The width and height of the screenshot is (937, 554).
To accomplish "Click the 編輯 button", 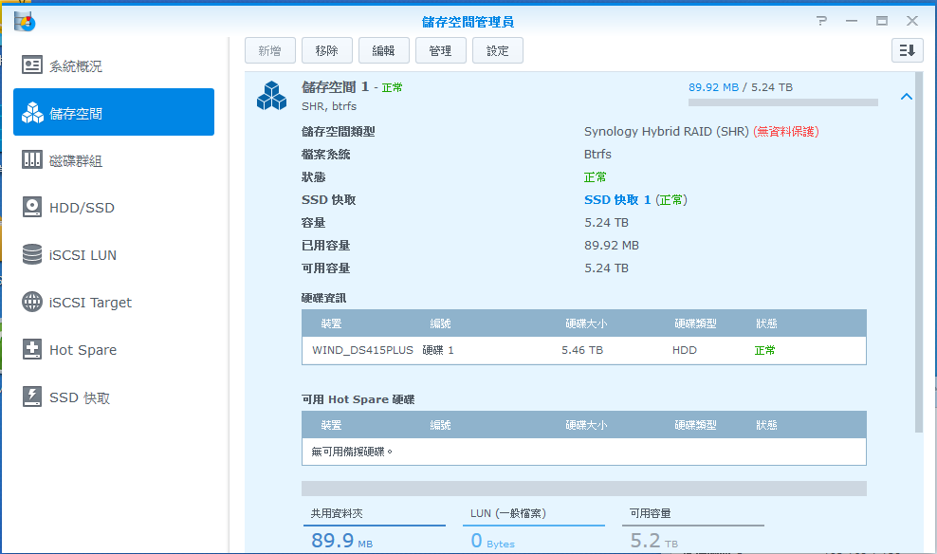I will [x=384, y=51].
